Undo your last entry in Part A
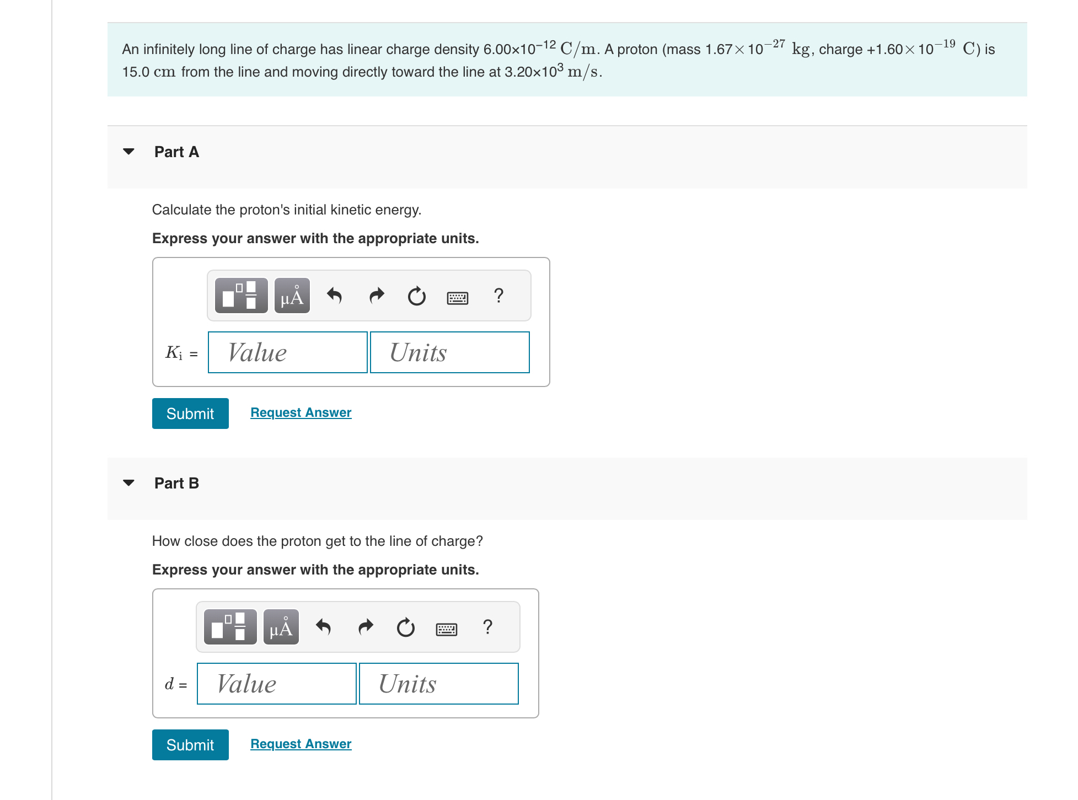Viewport: 1078px width, 800px height. [x=334, y=296]
